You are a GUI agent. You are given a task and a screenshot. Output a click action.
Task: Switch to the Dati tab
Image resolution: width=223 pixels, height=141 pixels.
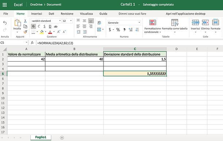(x=51, y=14)
